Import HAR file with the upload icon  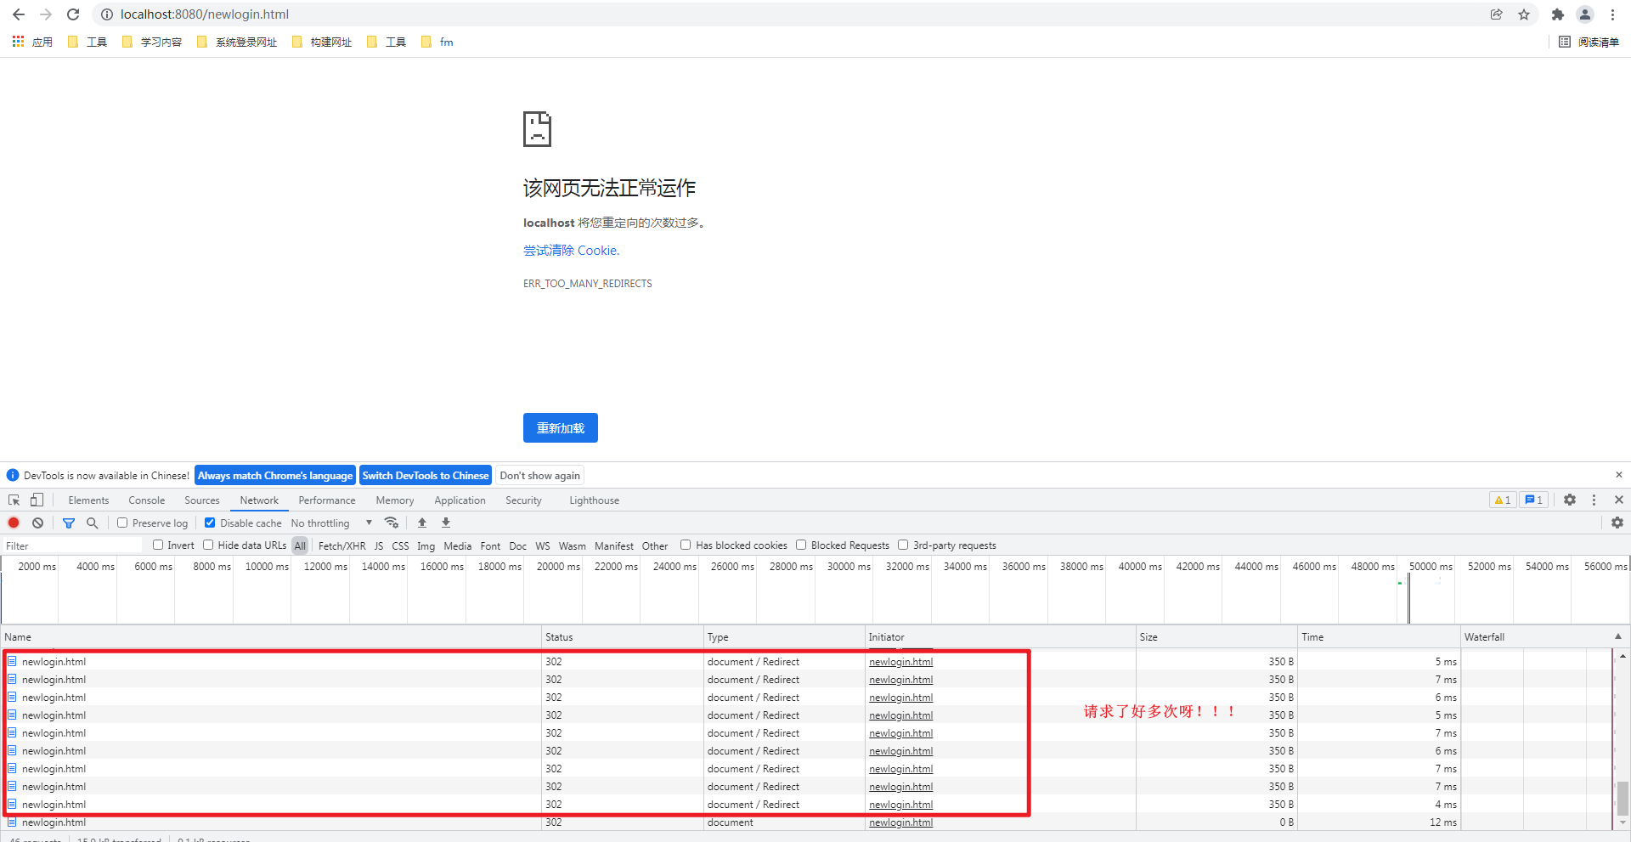pos(421,523)
